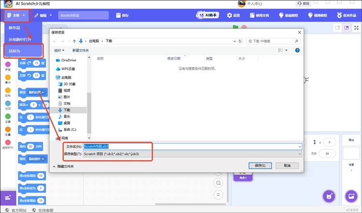Sort by 修改日期 column header
This screenshot has height=213, width=362.
(174, 59)
